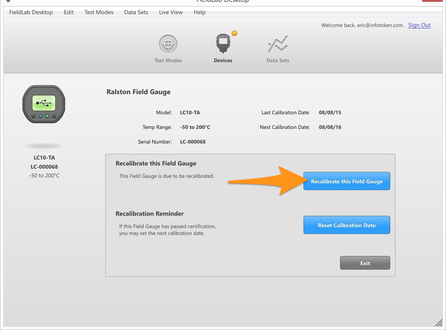
Task: Open the Data Sets chart icon
Action: point(278,44)
